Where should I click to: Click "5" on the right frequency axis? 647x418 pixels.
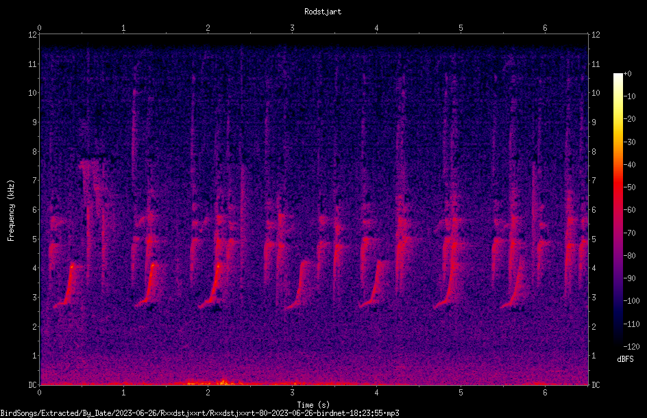click(x=594, y=239)
